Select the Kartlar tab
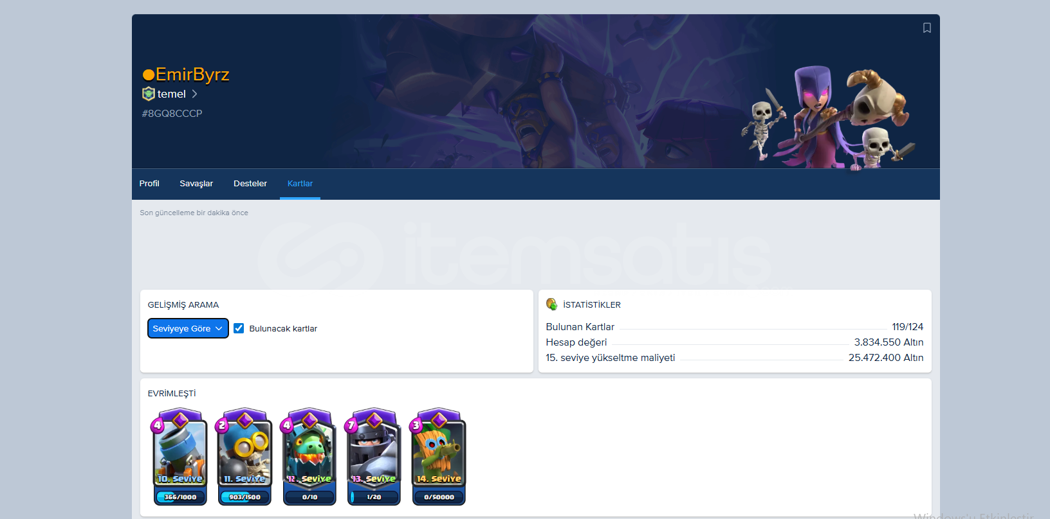The height and width of the screenshot is (519, 1050). [300, 184]
